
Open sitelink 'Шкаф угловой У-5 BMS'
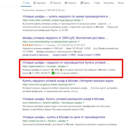(89, 55)
